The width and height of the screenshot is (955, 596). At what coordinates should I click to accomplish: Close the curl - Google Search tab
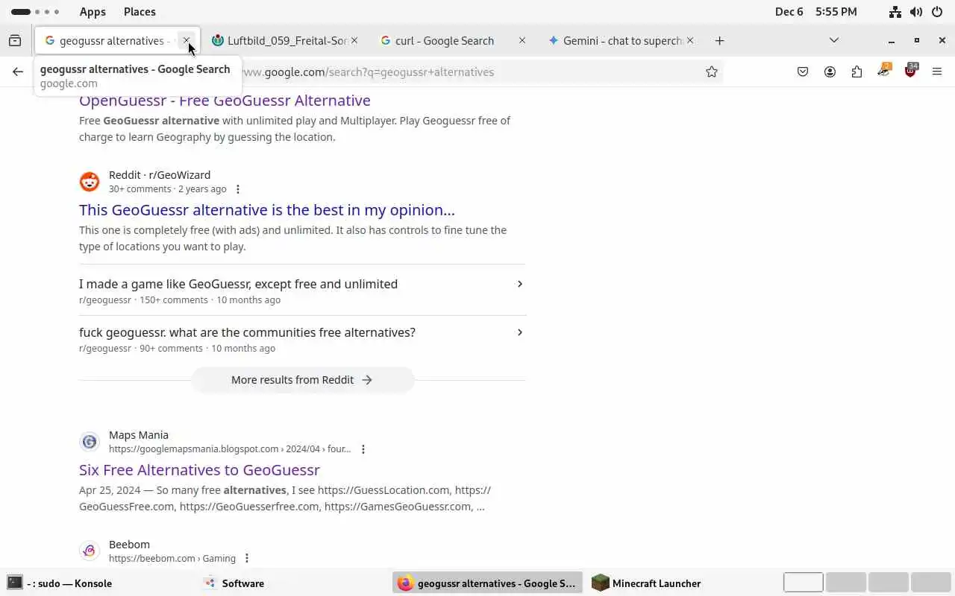coord(522,41)
